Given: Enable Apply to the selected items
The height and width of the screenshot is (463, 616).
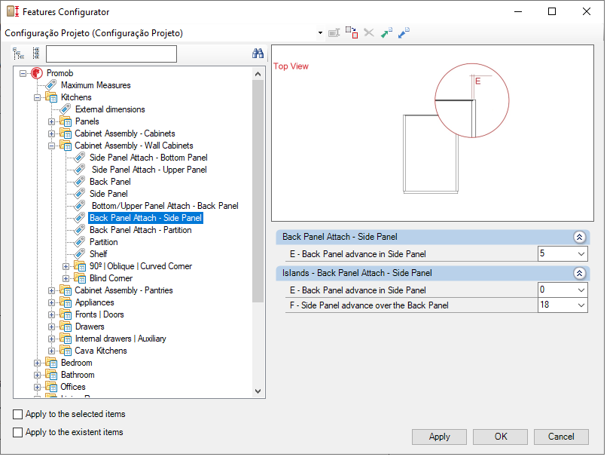Looking at the screenshot, I should coord(17,414).
